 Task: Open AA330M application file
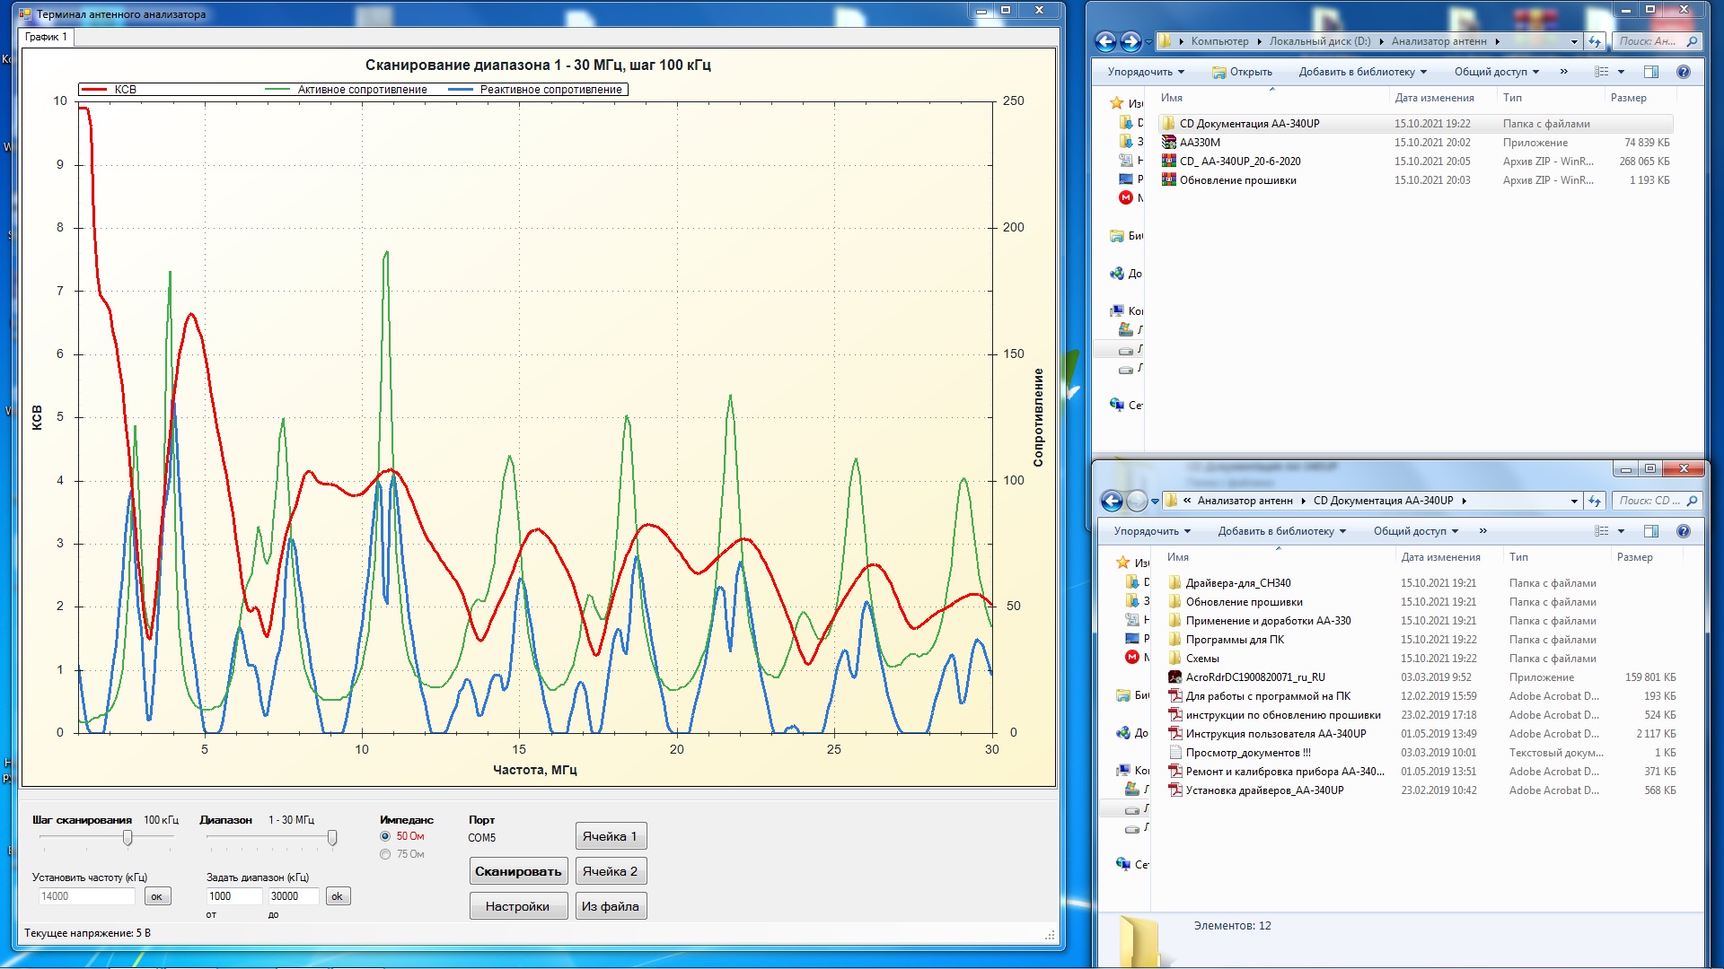pos(1200,143)
